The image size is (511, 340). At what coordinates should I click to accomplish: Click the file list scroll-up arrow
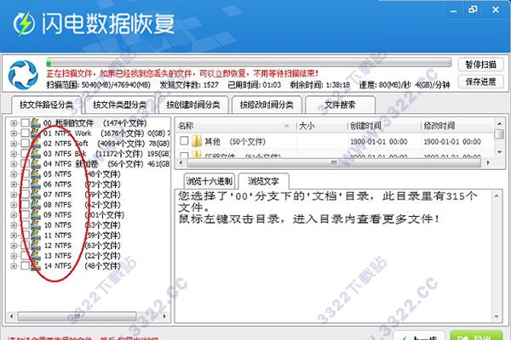499,124
